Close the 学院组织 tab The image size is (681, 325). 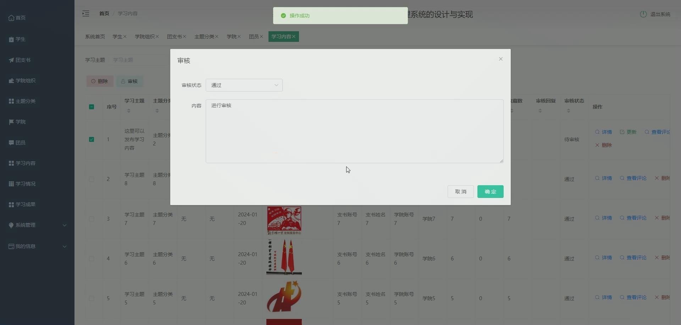pyautogui.click(x=157, y=37)
